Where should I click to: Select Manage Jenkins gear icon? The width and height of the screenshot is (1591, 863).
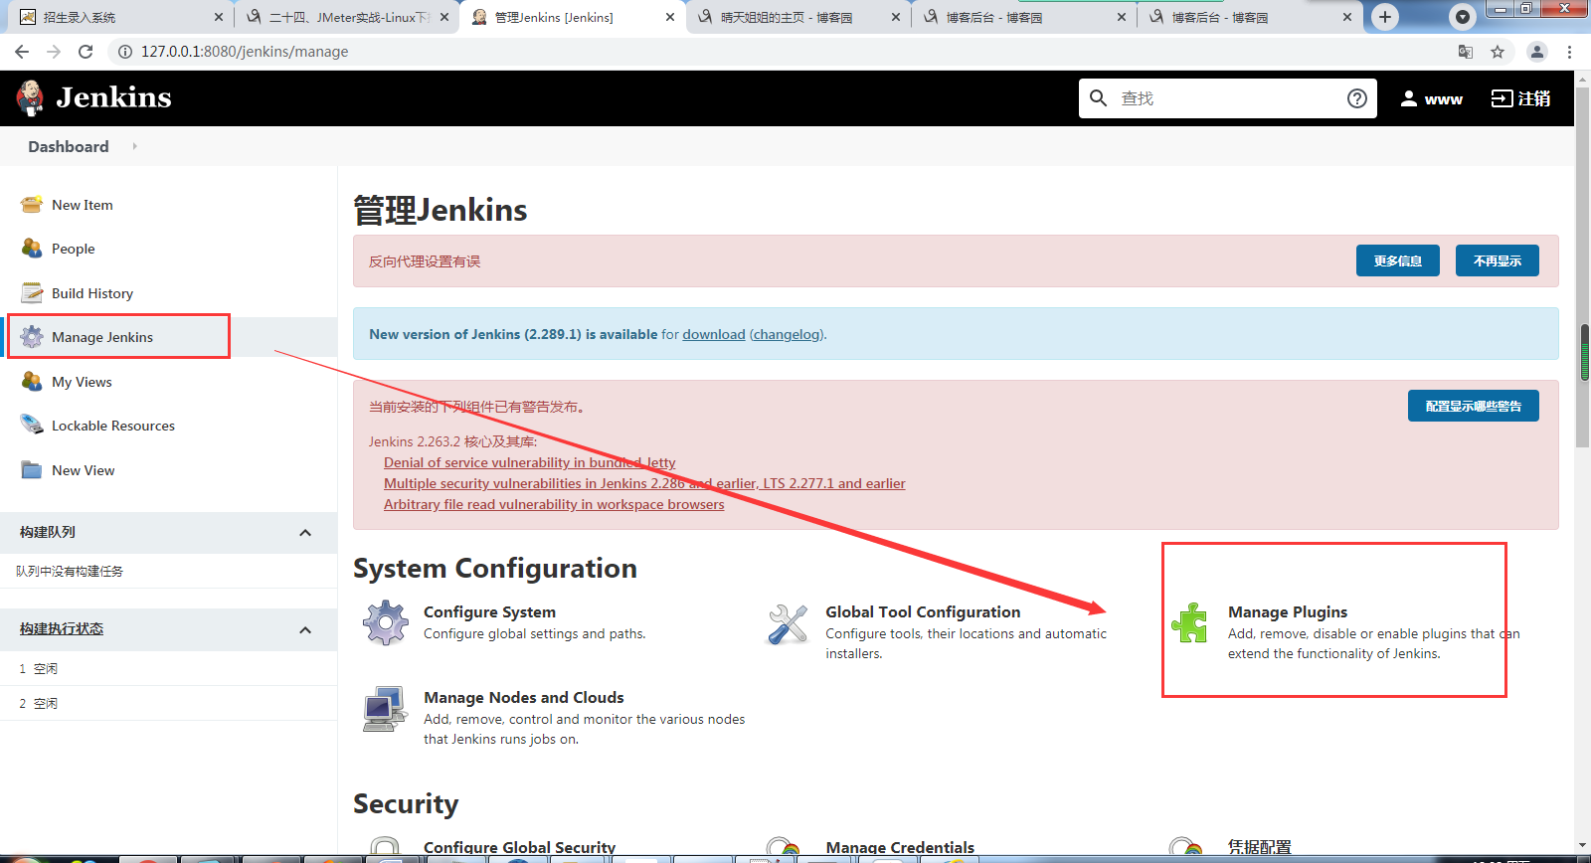32,336
